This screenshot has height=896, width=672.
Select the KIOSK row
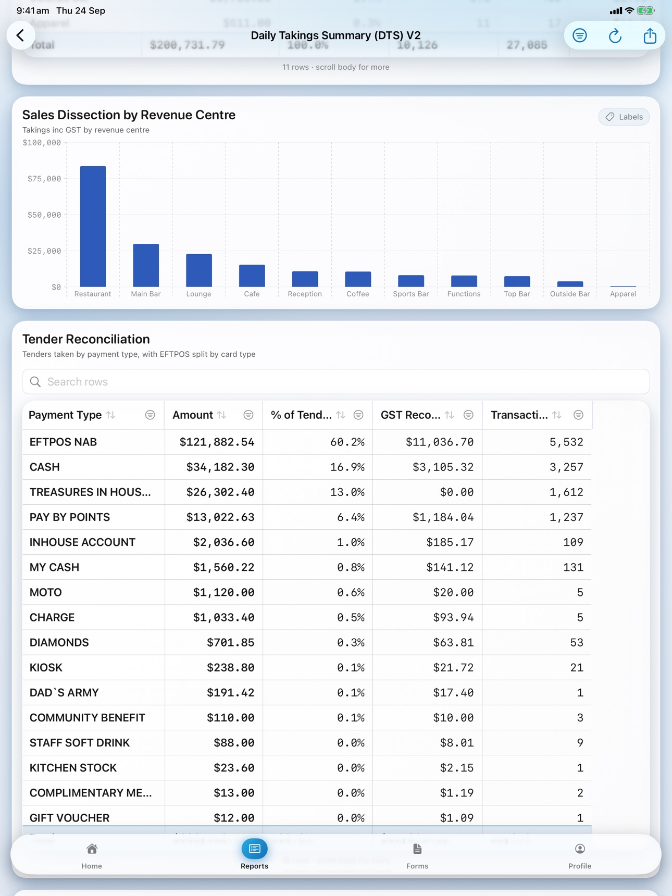point(307,667)
